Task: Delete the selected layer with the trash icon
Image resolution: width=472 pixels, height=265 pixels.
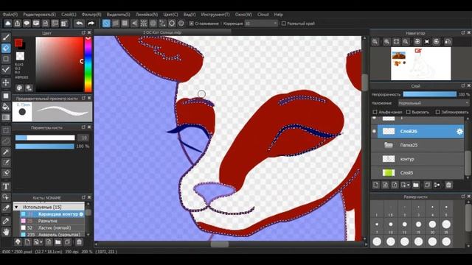Action: (448, 185)
